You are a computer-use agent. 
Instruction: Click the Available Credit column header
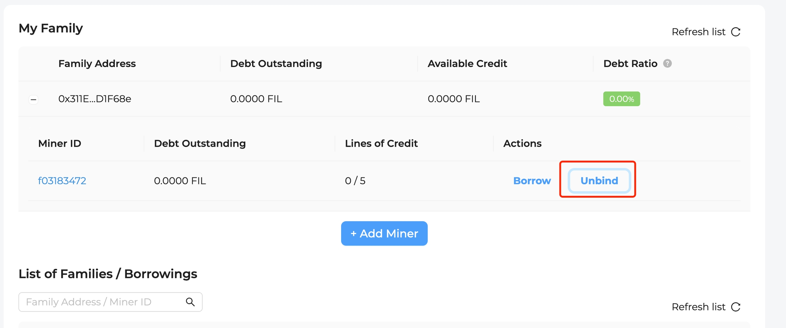[467, 64]
